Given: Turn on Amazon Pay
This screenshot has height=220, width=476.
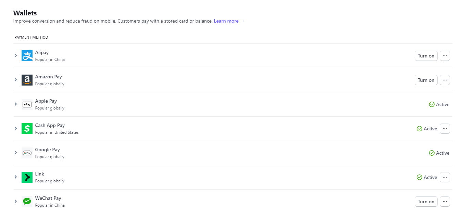Looking at the screenshot, I should [426, 80].
